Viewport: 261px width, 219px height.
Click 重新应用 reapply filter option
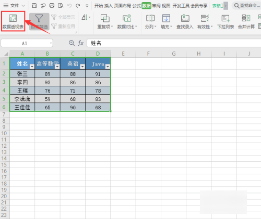click(63, 27)
